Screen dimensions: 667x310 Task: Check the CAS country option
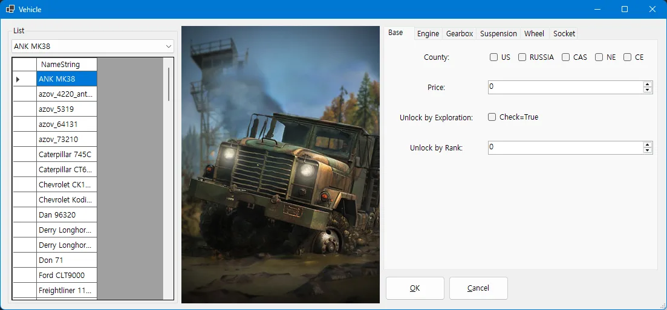565,57
